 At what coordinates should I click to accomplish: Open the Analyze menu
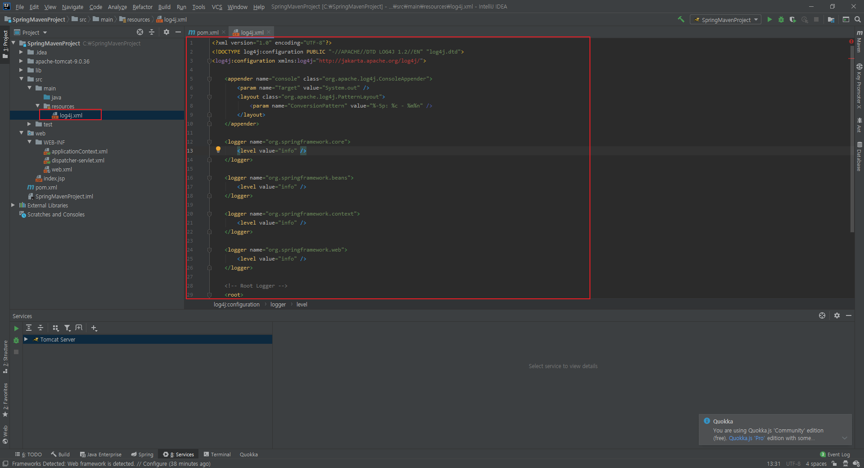coord(117,7)
